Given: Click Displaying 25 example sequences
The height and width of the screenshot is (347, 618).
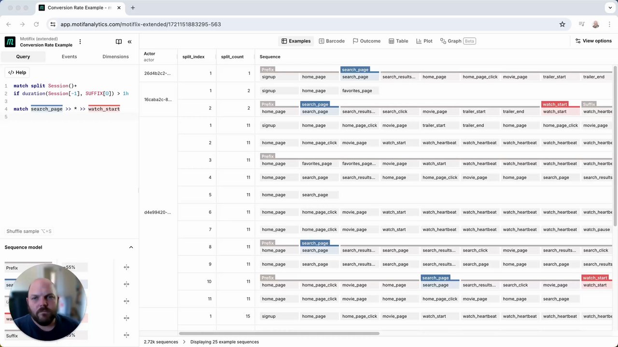Looking at the screenshot, I should [x=225, y=342].
